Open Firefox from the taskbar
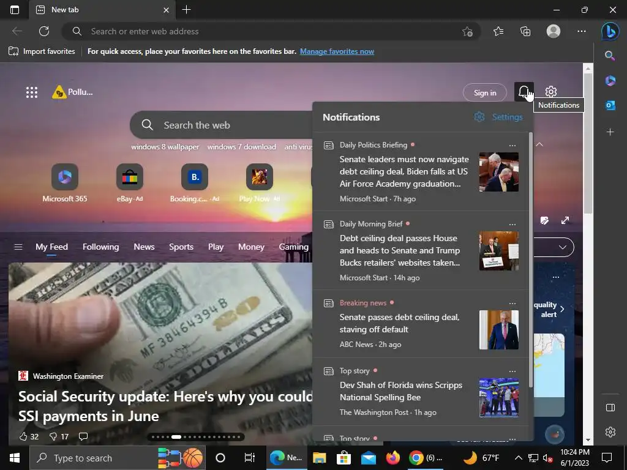 pyautogui.click(x=392, y=458)
